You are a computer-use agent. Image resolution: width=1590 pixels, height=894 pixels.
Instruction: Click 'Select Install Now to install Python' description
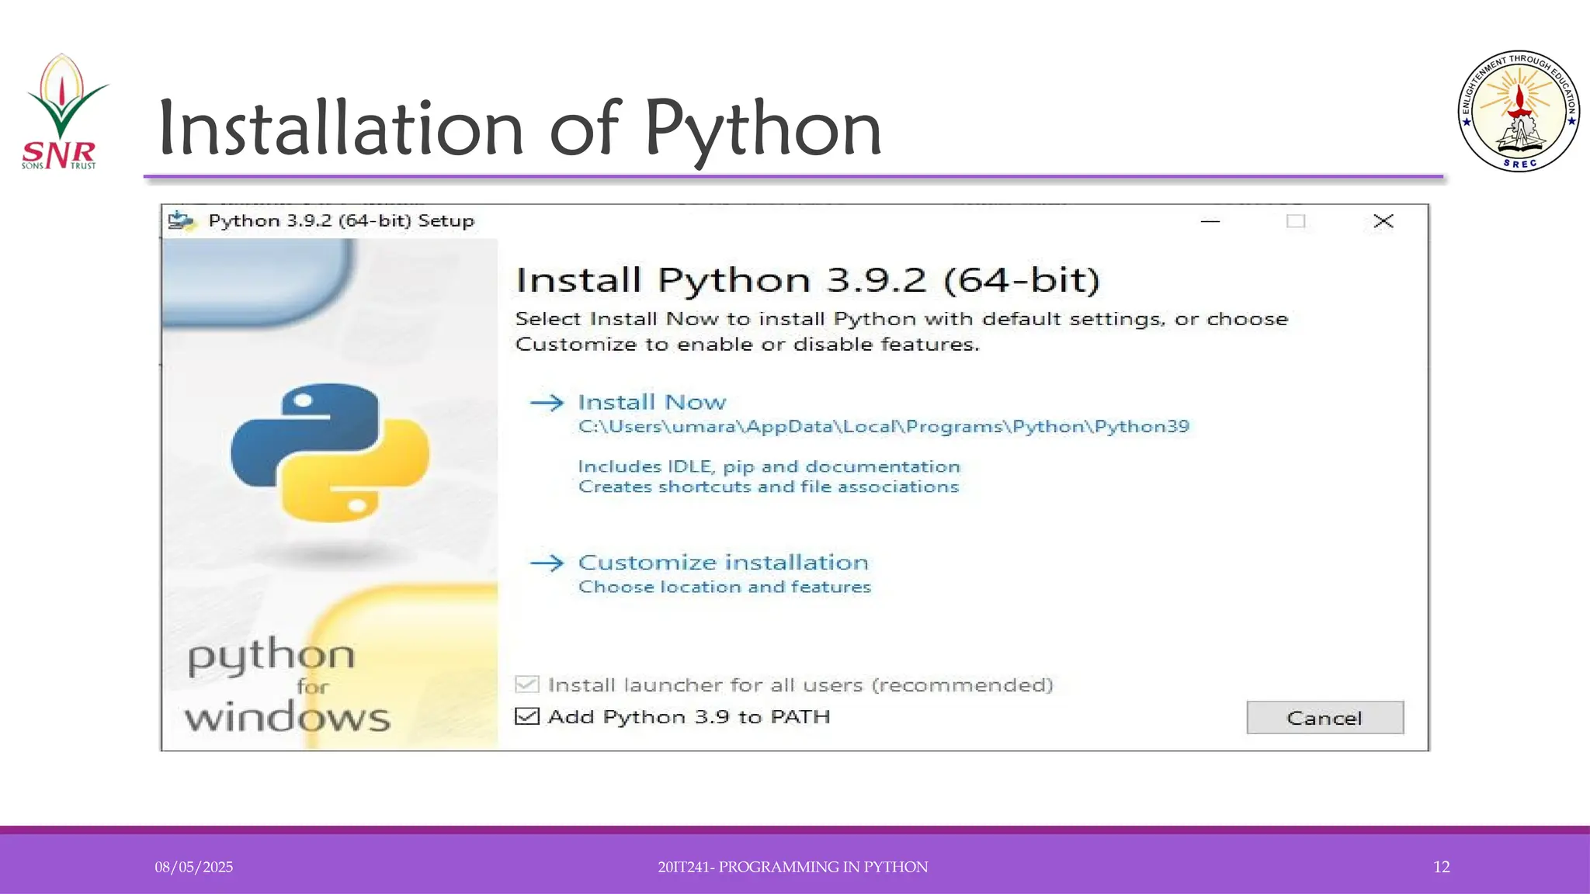tap(901, 331)
